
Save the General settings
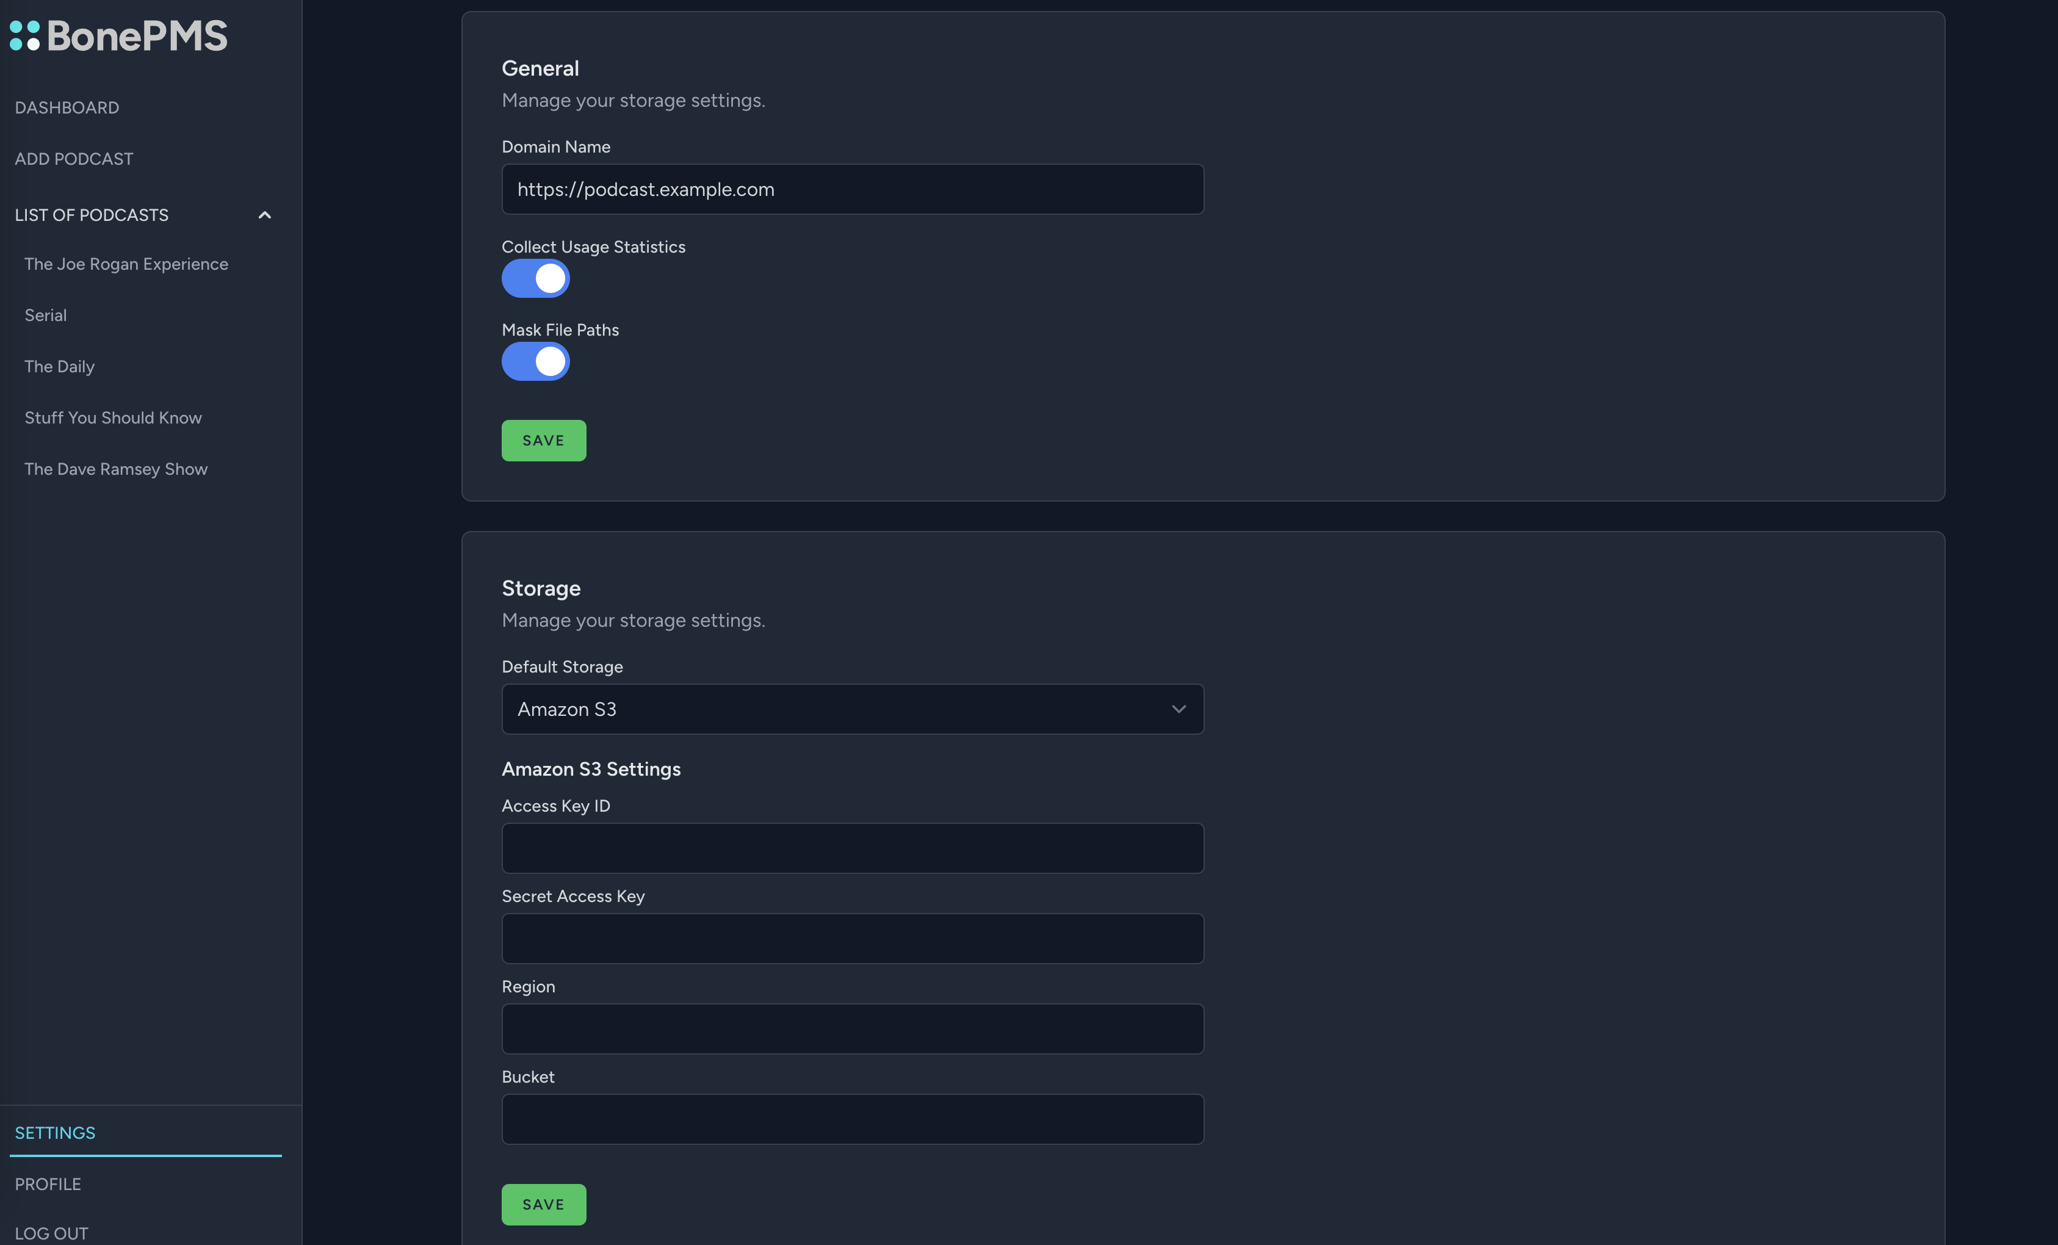(543, 440)
